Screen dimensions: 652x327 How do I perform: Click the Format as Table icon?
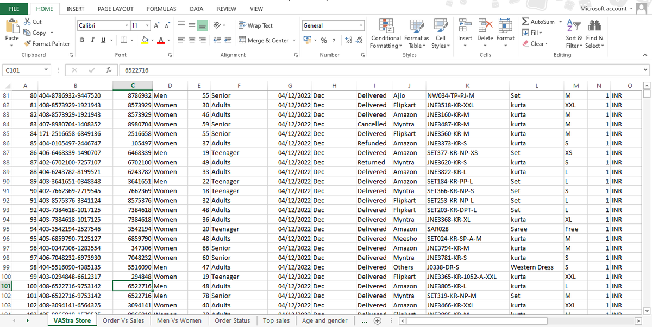pyautogui.click(x=416, y=33)
